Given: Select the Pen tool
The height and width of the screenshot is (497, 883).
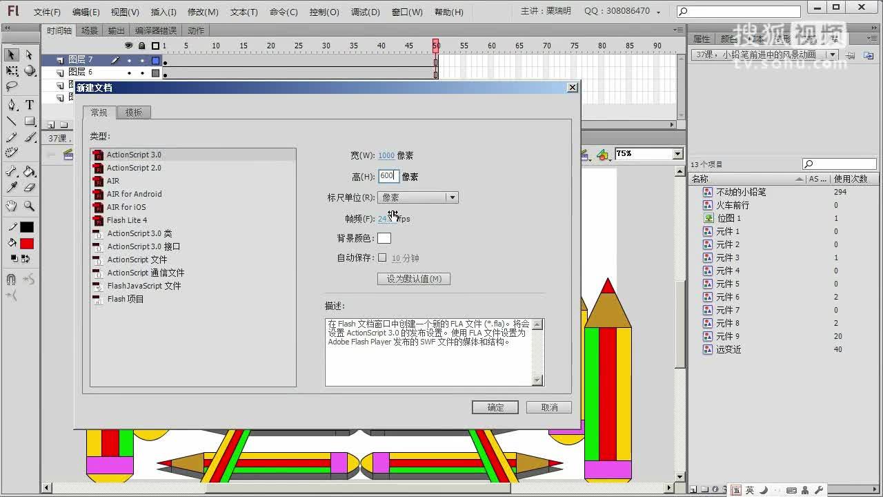Looking at the screenshot, I should pyautogui.click(x=12, y=104).
